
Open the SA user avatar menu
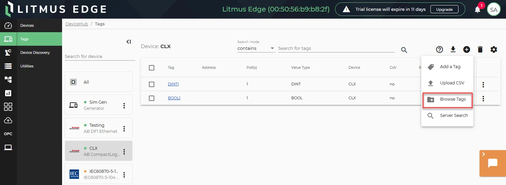pyautogui.click(x=494, y=9)
